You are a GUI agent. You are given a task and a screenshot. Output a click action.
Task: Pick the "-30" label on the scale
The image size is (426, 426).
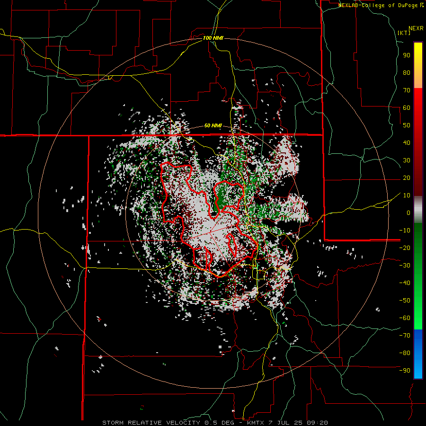coord(405,266)
